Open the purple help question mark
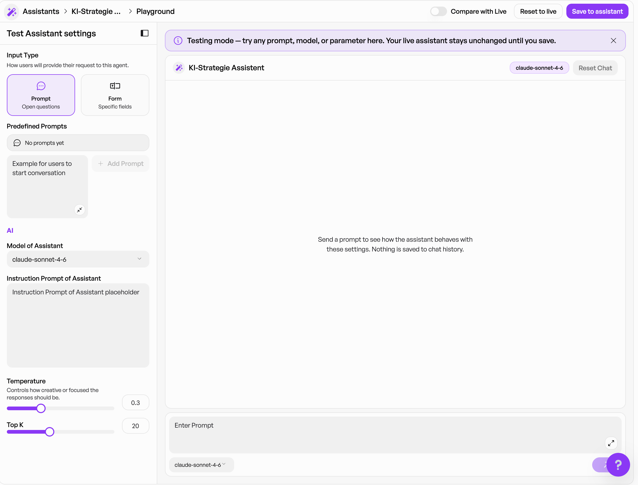The height and width of the screenshot is (485, 638). pos(618,465)
